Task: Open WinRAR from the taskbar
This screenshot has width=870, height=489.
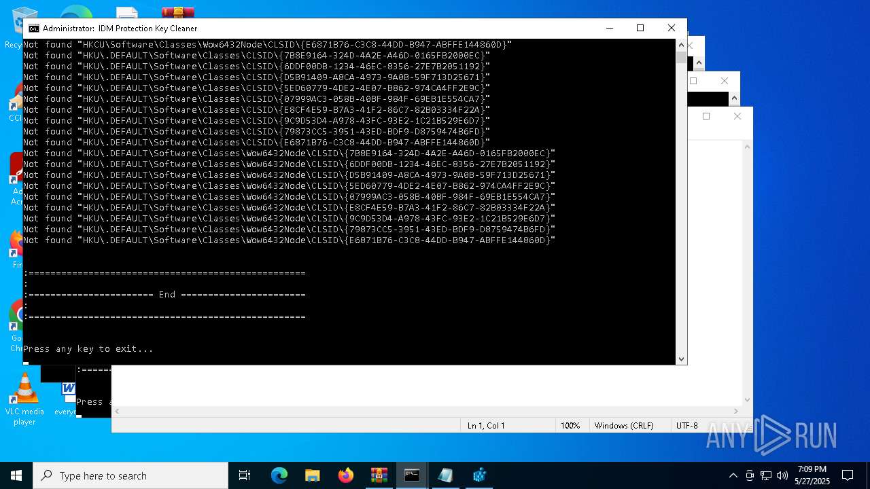Action: (379, 475)
